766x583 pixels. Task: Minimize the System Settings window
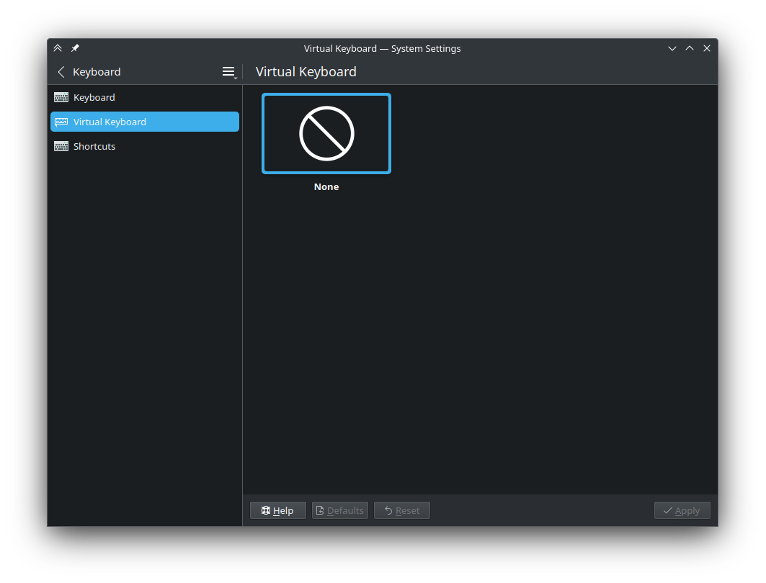(x=672, y=48)
